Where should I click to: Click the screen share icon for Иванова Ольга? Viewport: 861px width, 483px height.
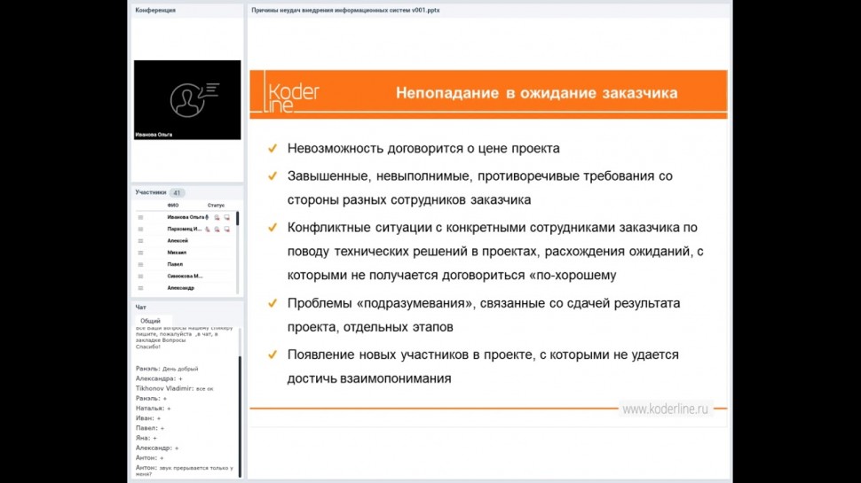(227, 217)
